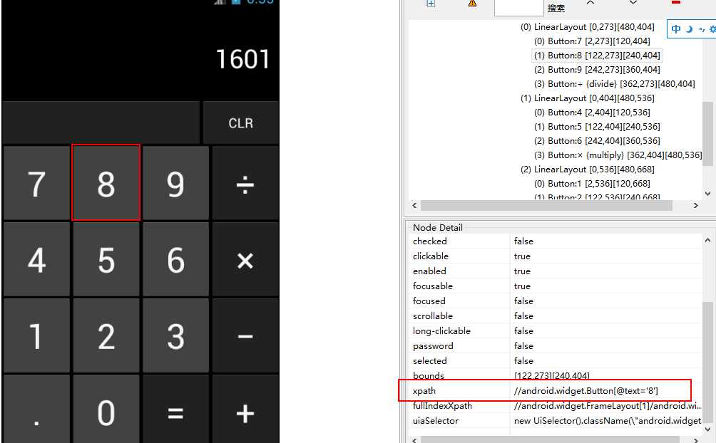Tap the equals (=) key
The width and height of the screenshot is (716, 443).
point(176,410)
